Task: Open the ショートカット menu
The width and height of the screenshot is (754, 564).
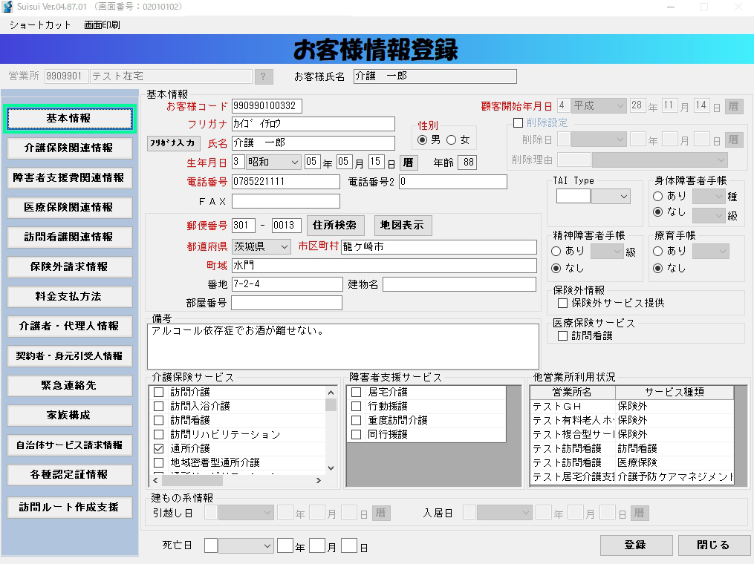Action: 40,24
